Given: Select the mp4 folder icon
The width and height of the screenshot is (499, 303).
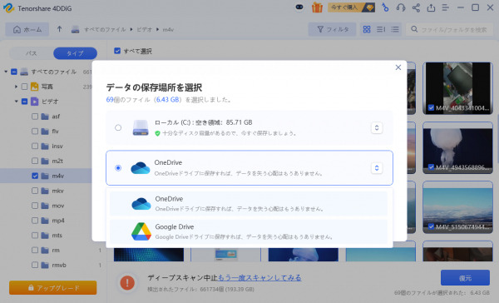Looking at the screenshot, I should pos(45,221).
